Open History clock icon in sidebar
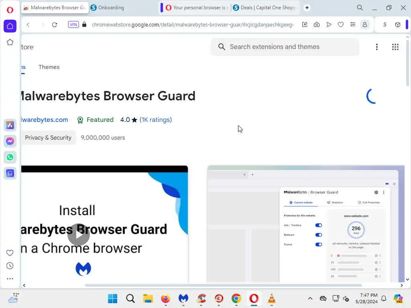The height and width of the screenshot is (308, 411). (x=10, y=265)
